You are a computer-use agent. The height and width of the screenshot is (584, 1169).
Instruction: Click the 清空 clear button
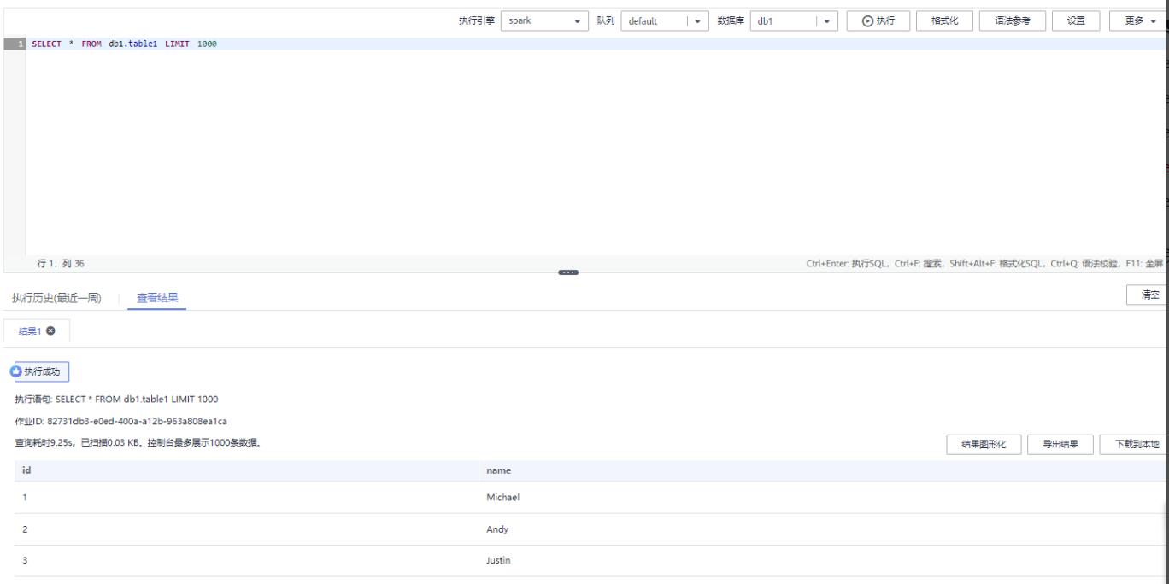pos(1149,295)
